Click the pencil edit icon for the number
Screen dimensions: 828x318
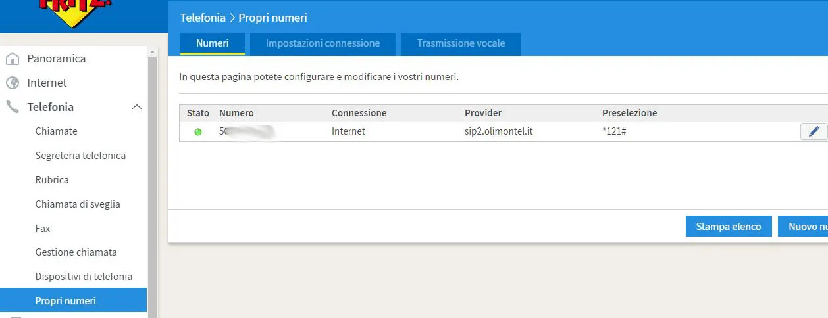point(814,131)
